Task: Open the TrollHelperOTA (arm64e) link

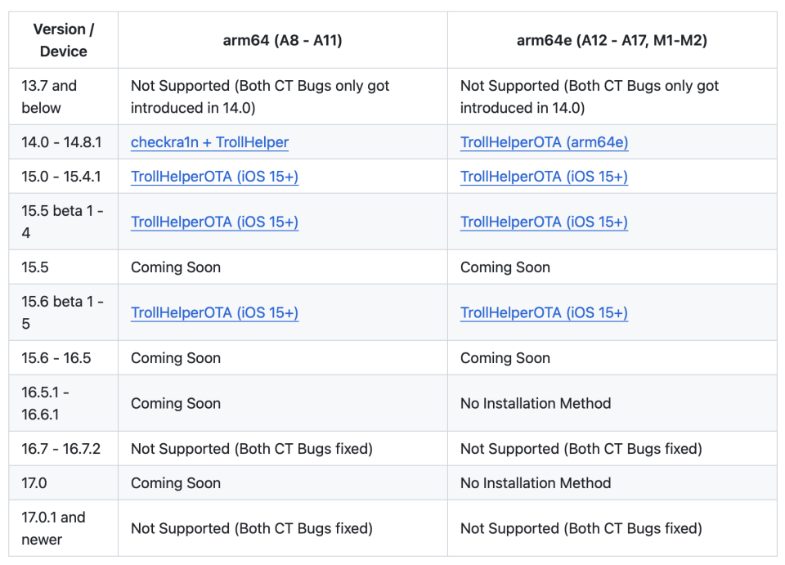Action: click(x=544, y=142)
